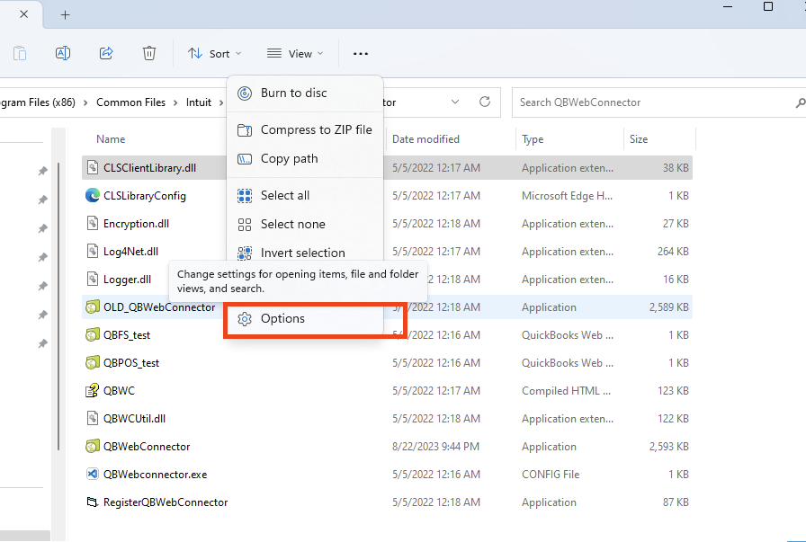This screenshot has width=806, height=542.
Task: Click Program Files (x86) breadcrumb
Action: click(x=38, y=102)
